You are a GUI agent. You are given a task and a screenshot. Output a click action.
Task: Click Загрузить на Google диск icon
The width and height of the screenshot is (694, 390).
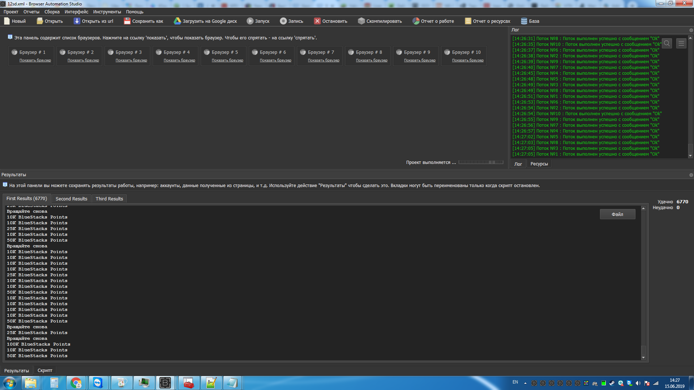(177, 21)
